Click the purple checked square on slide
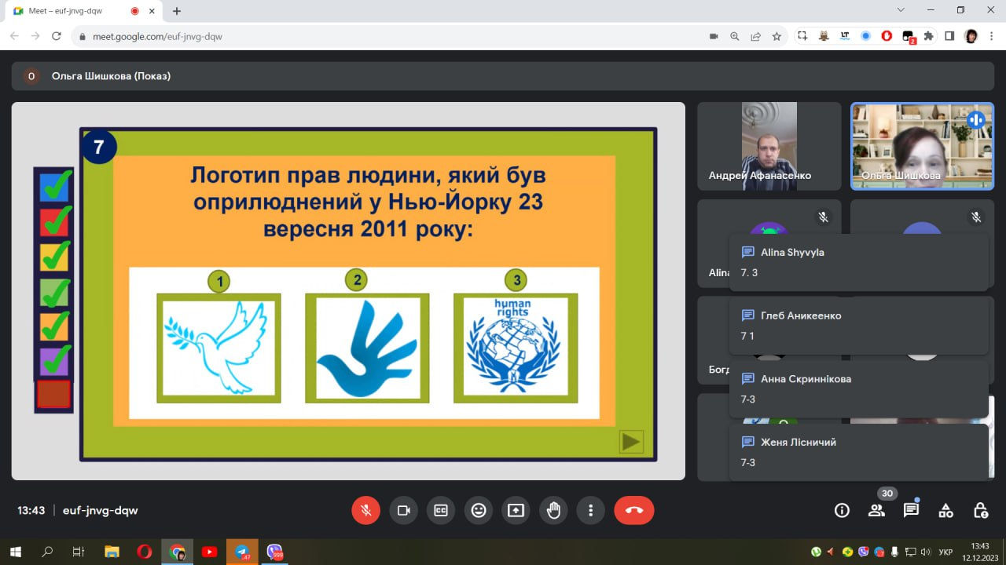The image size is (1006, 565). pos(54,362)
